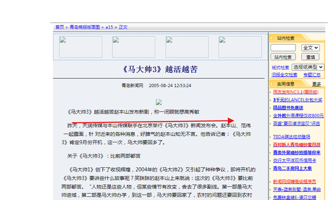
Task: Open the a15 breadcrumb link
Action: click(x=109, y=27)
